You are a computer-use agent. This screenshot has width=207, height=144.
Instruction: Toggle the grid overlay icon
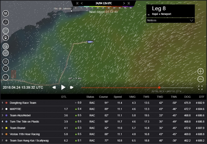(x=6, y=61)
